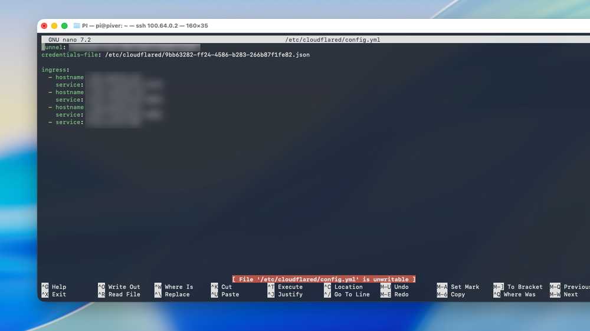Click the M-] To Bracket shortcut

point(518,287)
